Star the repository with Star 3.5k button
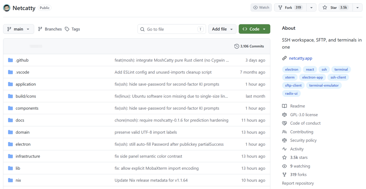Viewport: 366px width, 189px height. pyautogui.click(x=336, y=7)
